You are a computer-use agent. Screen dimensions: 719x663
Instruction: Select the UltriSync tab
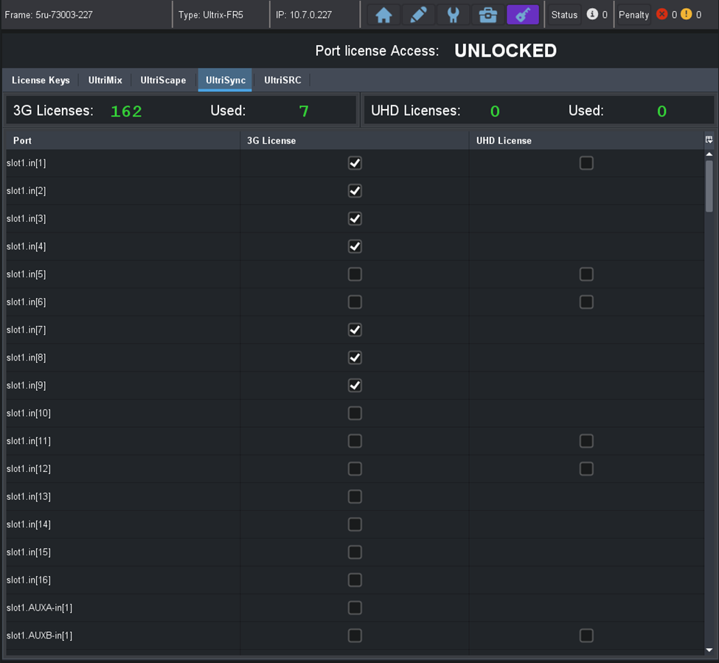pyautogui.click(x=225, y=80)
